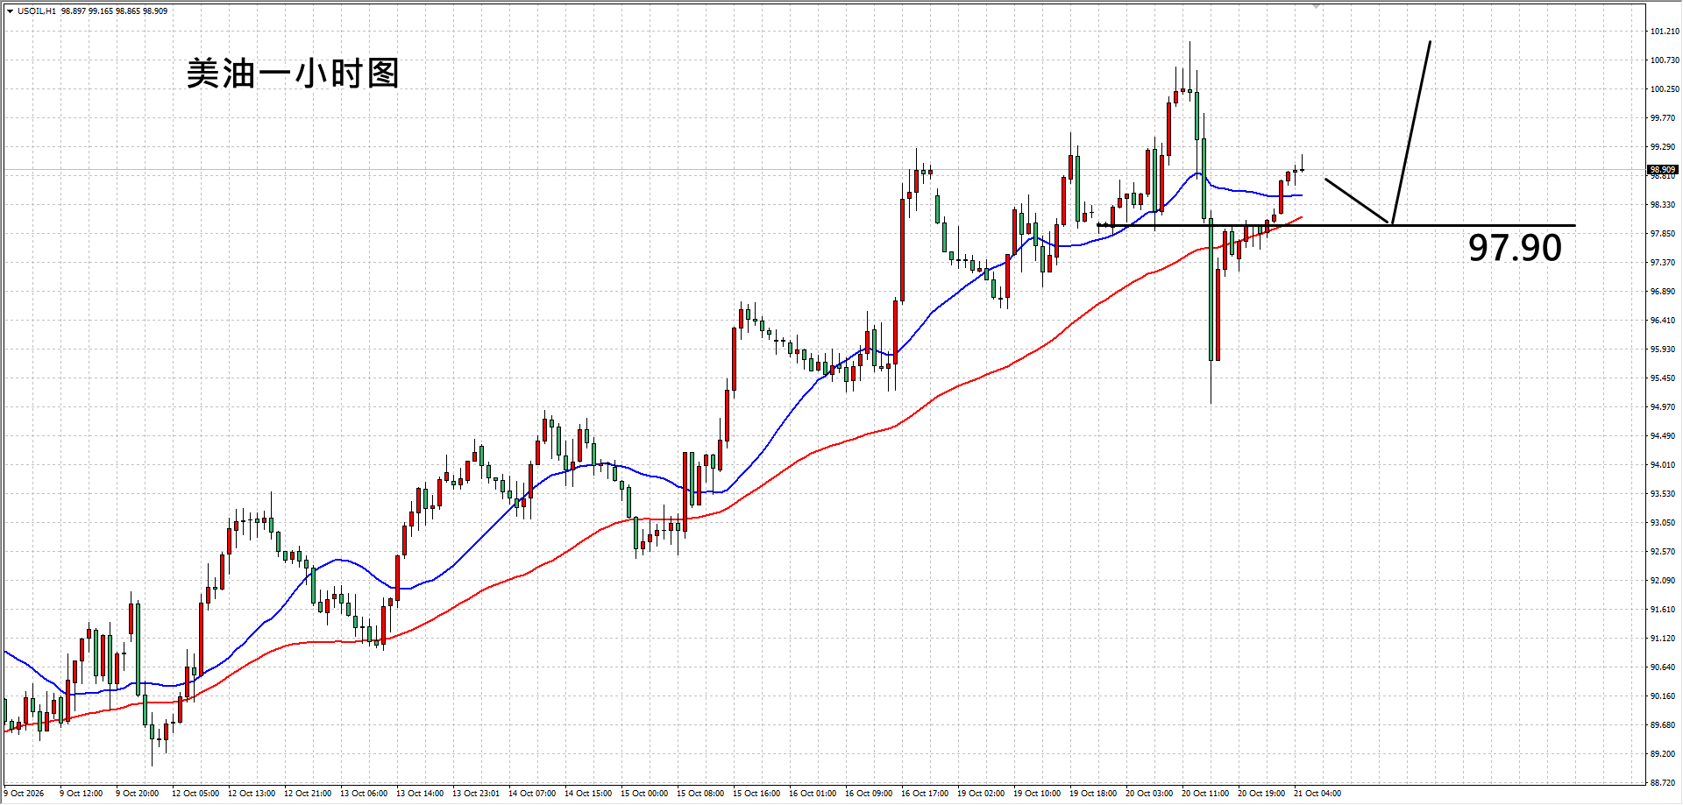Click time axis label 9 Oct 20:00
This screenshot has width=1683, height=805.
138,794
